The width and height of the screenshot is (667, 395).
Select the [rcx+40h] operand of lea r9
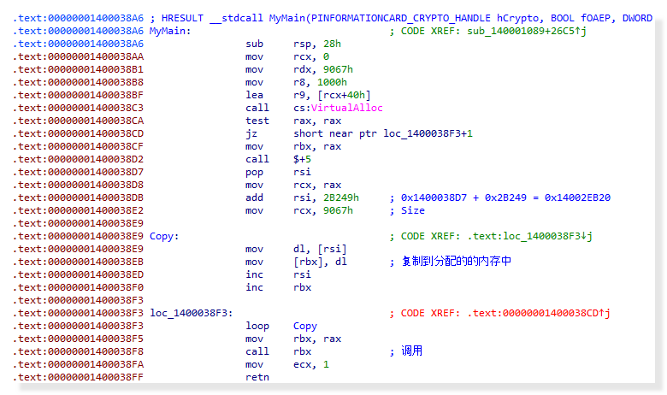333,95
